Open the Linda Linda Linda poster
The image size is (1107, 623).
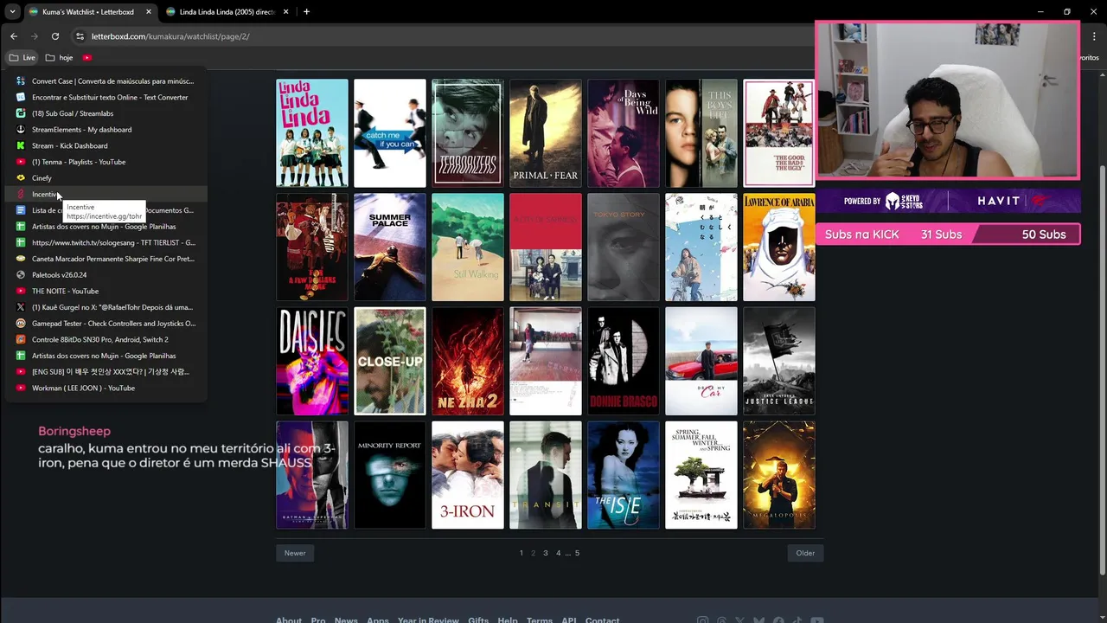[x=312, y=133]
